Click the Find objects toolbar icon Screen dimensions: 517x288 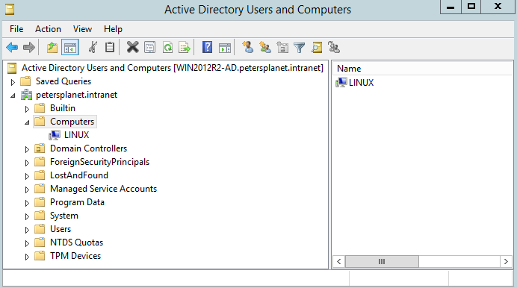[x=317, y=48]
